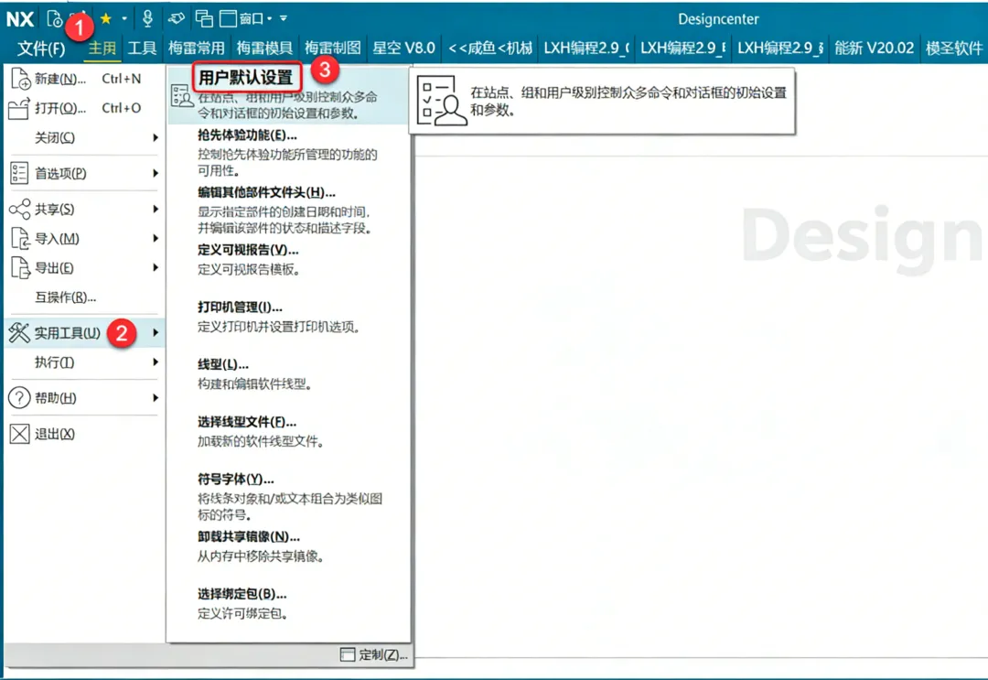This screenshot has height=680, width=988.
Task: Open the dropdown arrow next to star
Action: 124,19
